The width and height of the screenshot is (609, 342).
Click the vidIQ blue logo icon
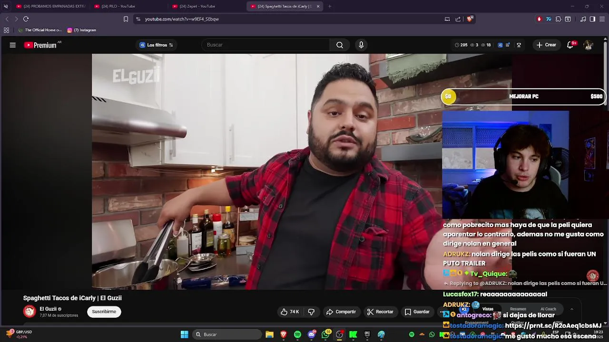point(500,45)
